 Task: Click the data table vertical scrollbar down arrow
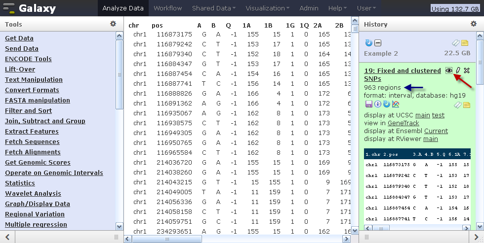[x=355, y=230]
